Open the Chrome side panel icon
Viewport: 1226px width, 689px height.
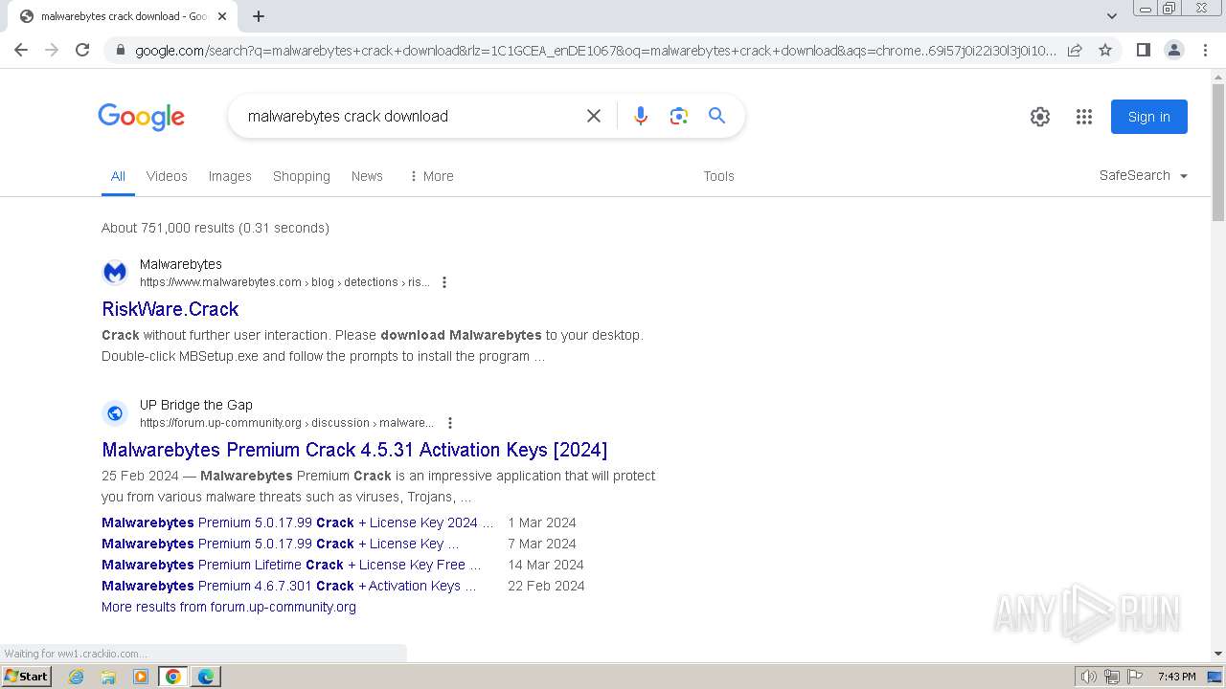pos(1143,50)
